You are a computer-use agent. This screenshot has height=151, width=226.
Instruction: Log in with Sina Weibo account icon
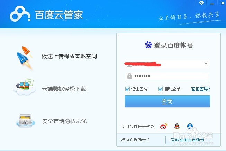164,126
